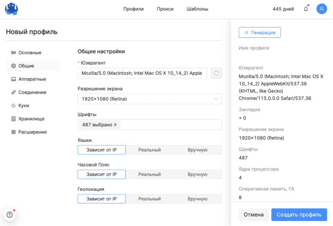Select 'Зависит от IP' for Языки

point(102,150)
